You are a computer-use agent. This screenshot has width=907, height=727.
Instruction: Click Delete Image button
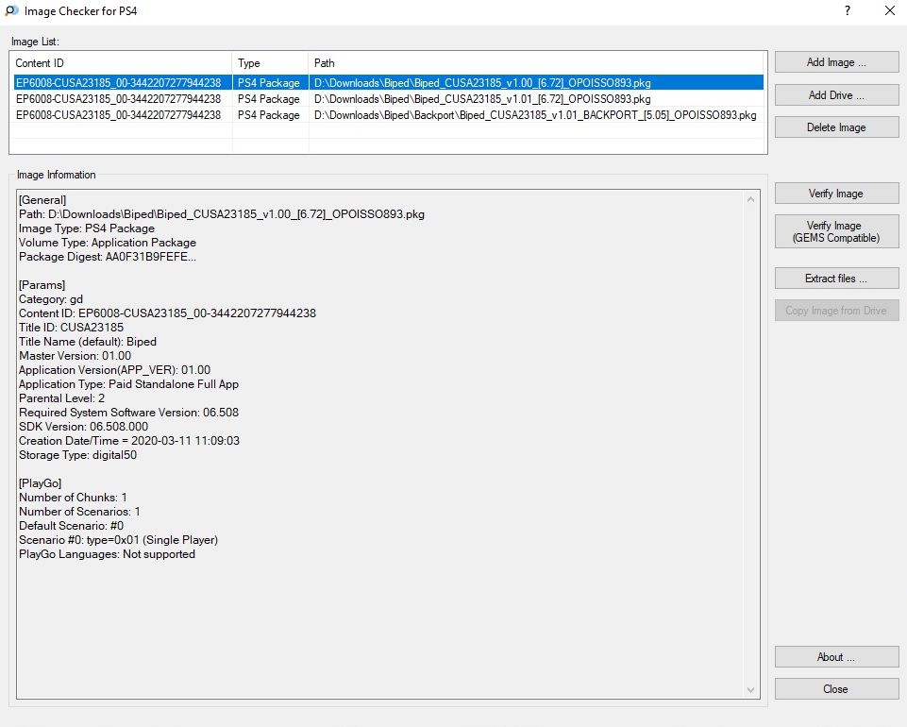836,127
